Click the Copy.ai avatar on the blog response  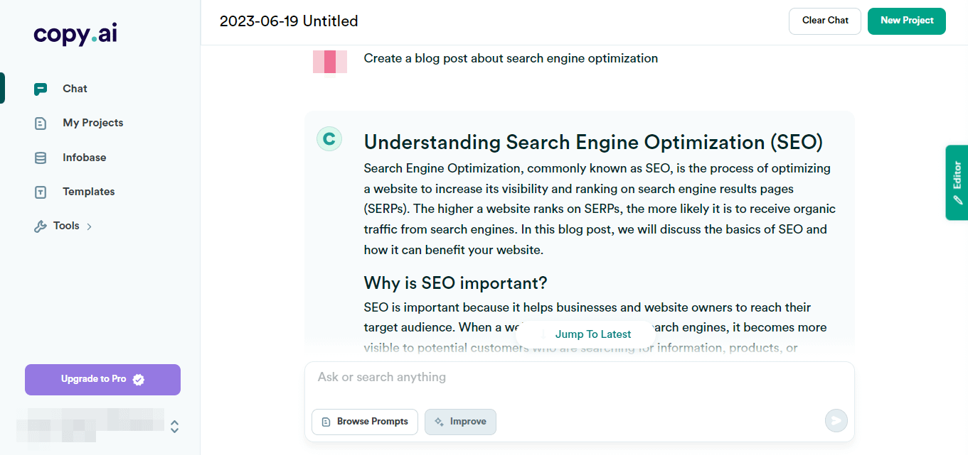coord(329,139)
